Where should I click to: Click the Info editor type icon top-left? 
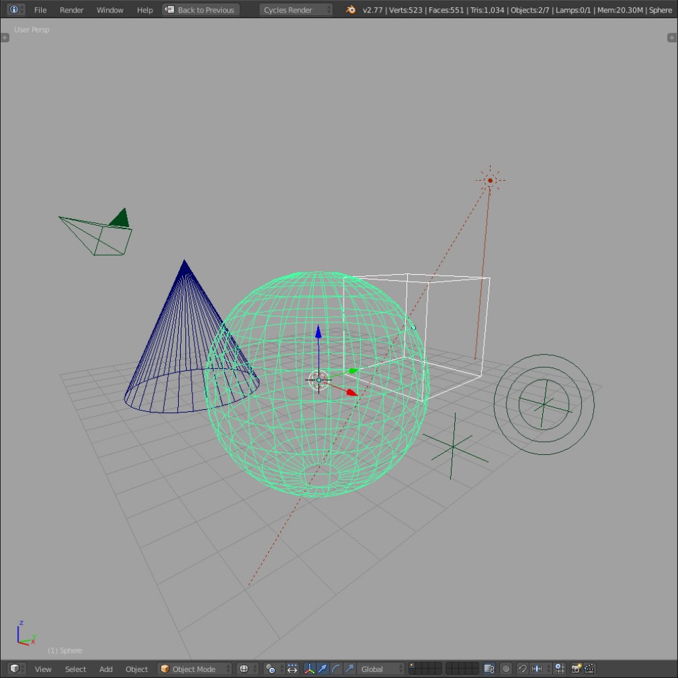tap(13, 9)
